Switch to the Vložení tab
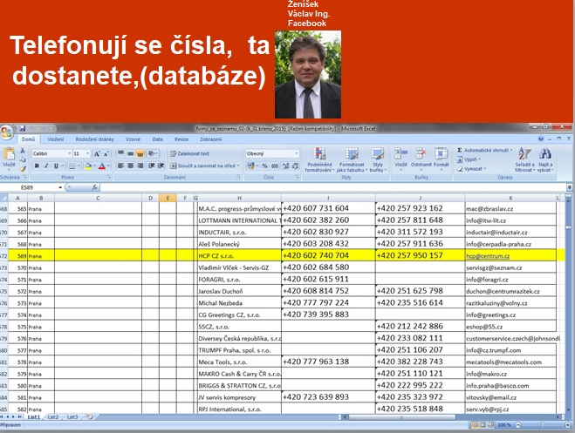Image resolution: width=575 pixels, height=433 pixels. click(x=55, y=139)
